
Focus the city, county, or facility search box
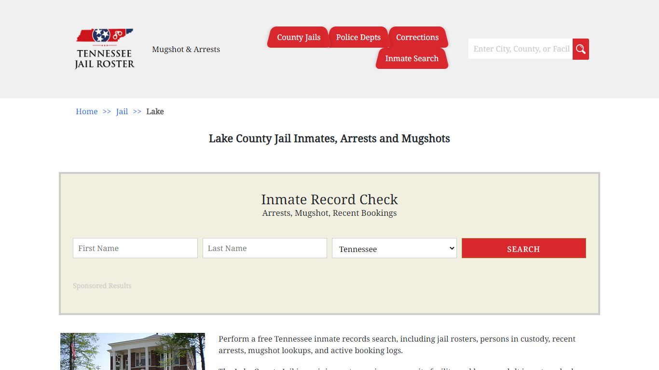pyautogui.click(x=521, y=49)
